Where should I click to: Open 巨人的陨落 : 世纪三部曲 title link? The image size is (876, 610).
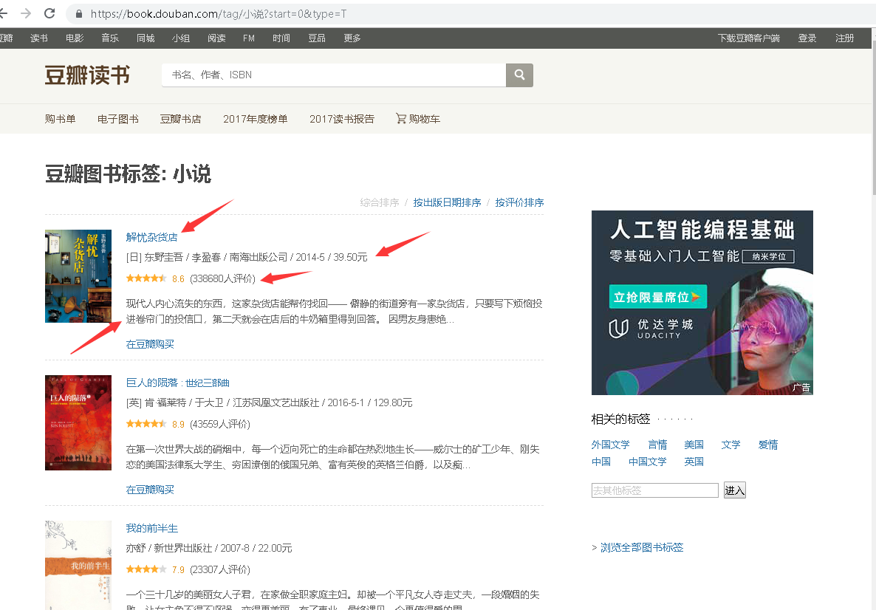point(178,383)
